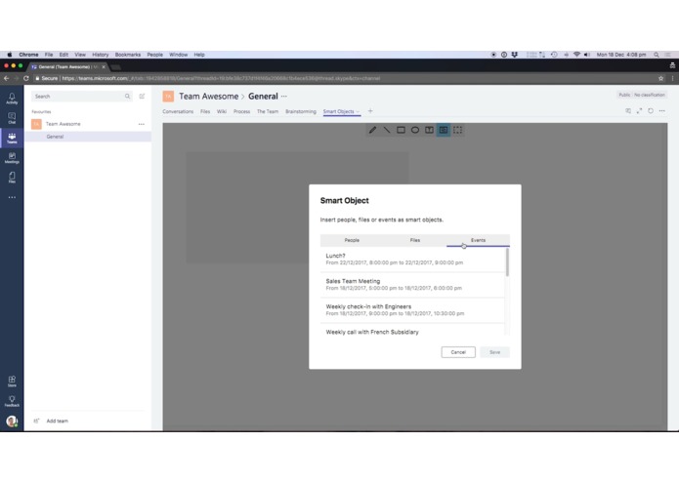Open the Bookmarks menu in menu bar
Image resolution: width=679 pixels, height=482 pixels.
click(128, 55)
